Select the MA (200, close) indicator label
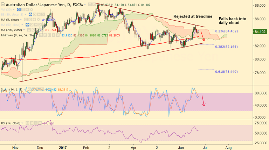The width and height of the screenshot is (269, 150). tap(11, 30)
